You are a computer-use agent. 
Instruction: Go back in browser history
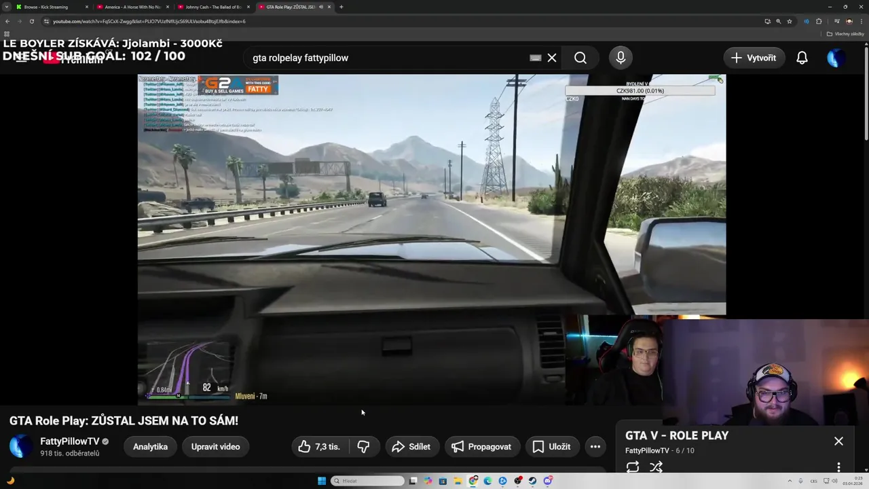point(7,21)
